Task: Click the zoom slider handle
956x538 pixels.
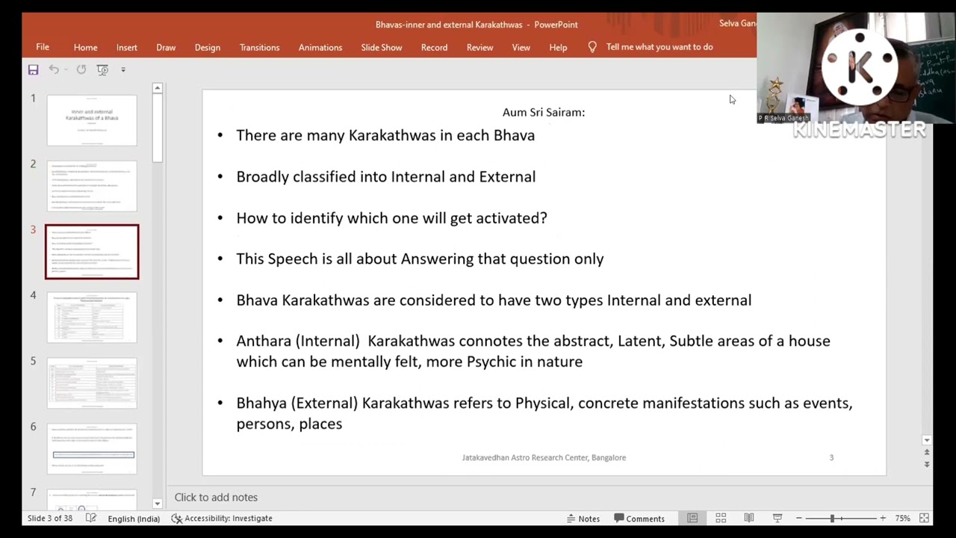Action: tap(832, 518)
